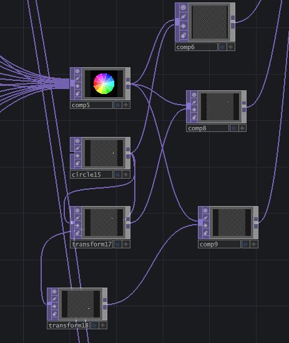
Task: Click the plus viewer-active button on circle15
Action: [126, 174]
